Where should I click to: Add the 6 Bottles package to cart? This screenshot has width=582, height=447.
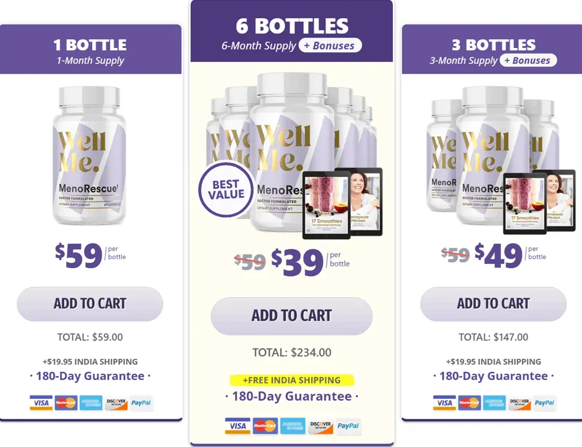(x=291, y=316)
